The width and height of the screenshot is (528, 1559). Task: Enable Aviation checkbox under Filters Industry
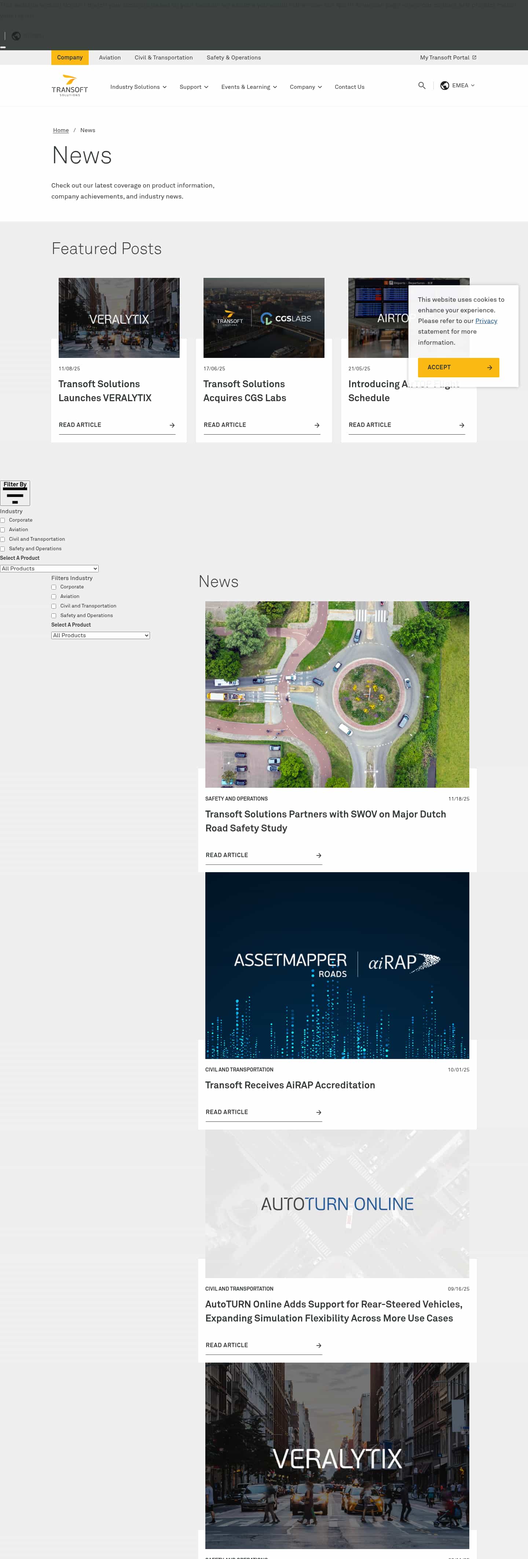coord(54,597)
